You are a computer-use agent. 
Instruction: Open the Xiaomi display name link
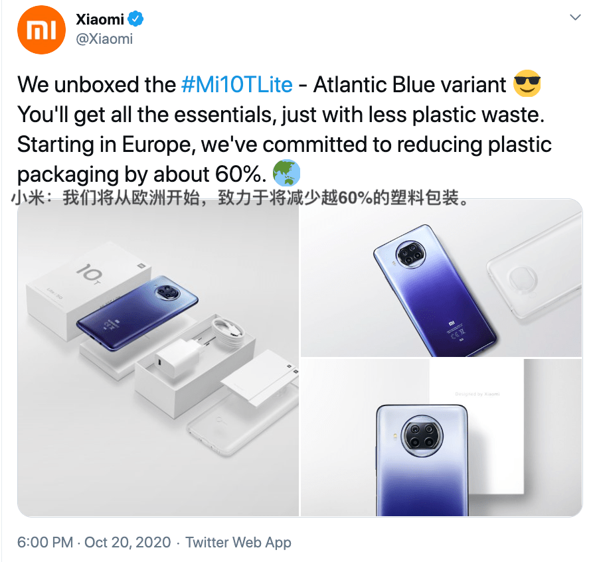pyautogui.click(x=100, y=19)
